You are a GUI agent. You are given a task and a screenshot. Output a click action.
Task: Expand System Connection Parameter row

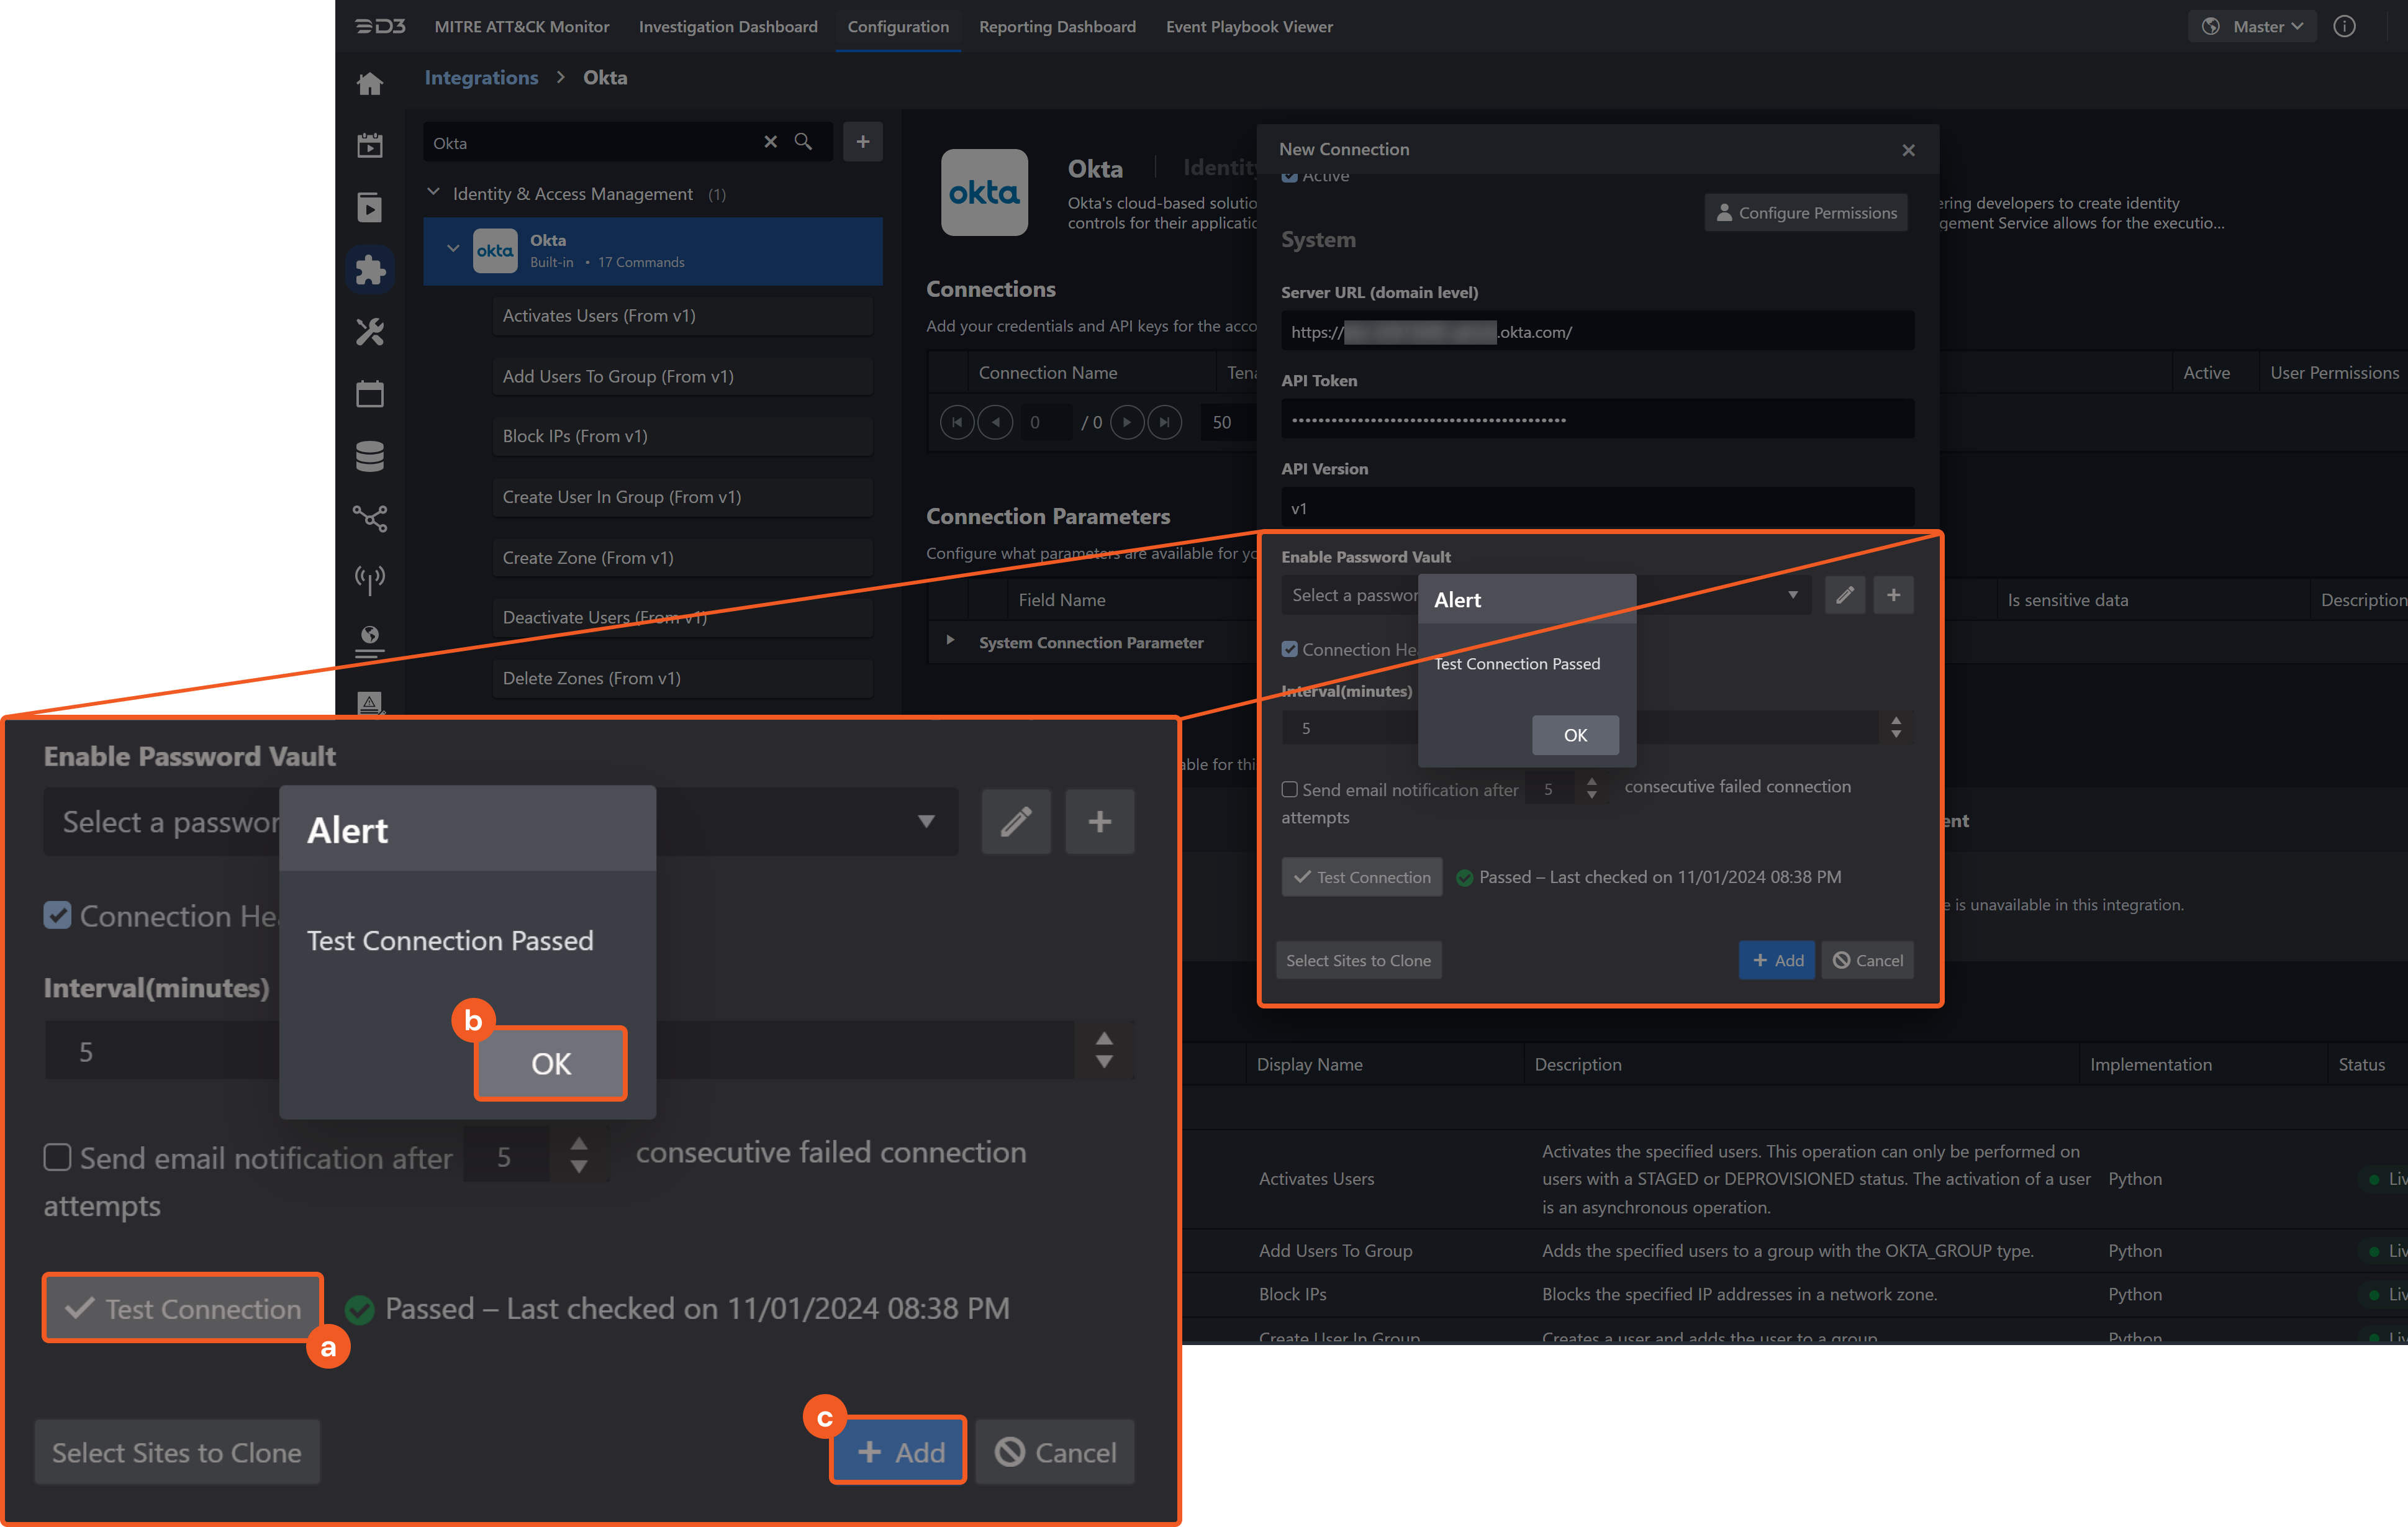pos(950,641)
